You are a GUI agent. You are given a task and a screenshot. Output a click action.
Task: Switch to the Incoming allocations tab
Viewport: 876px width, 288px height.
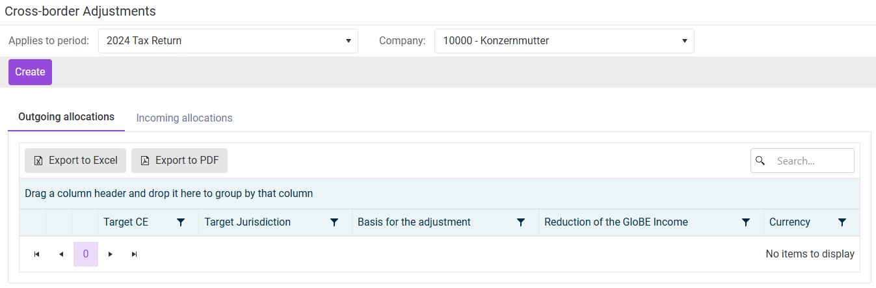click(184, 118)
